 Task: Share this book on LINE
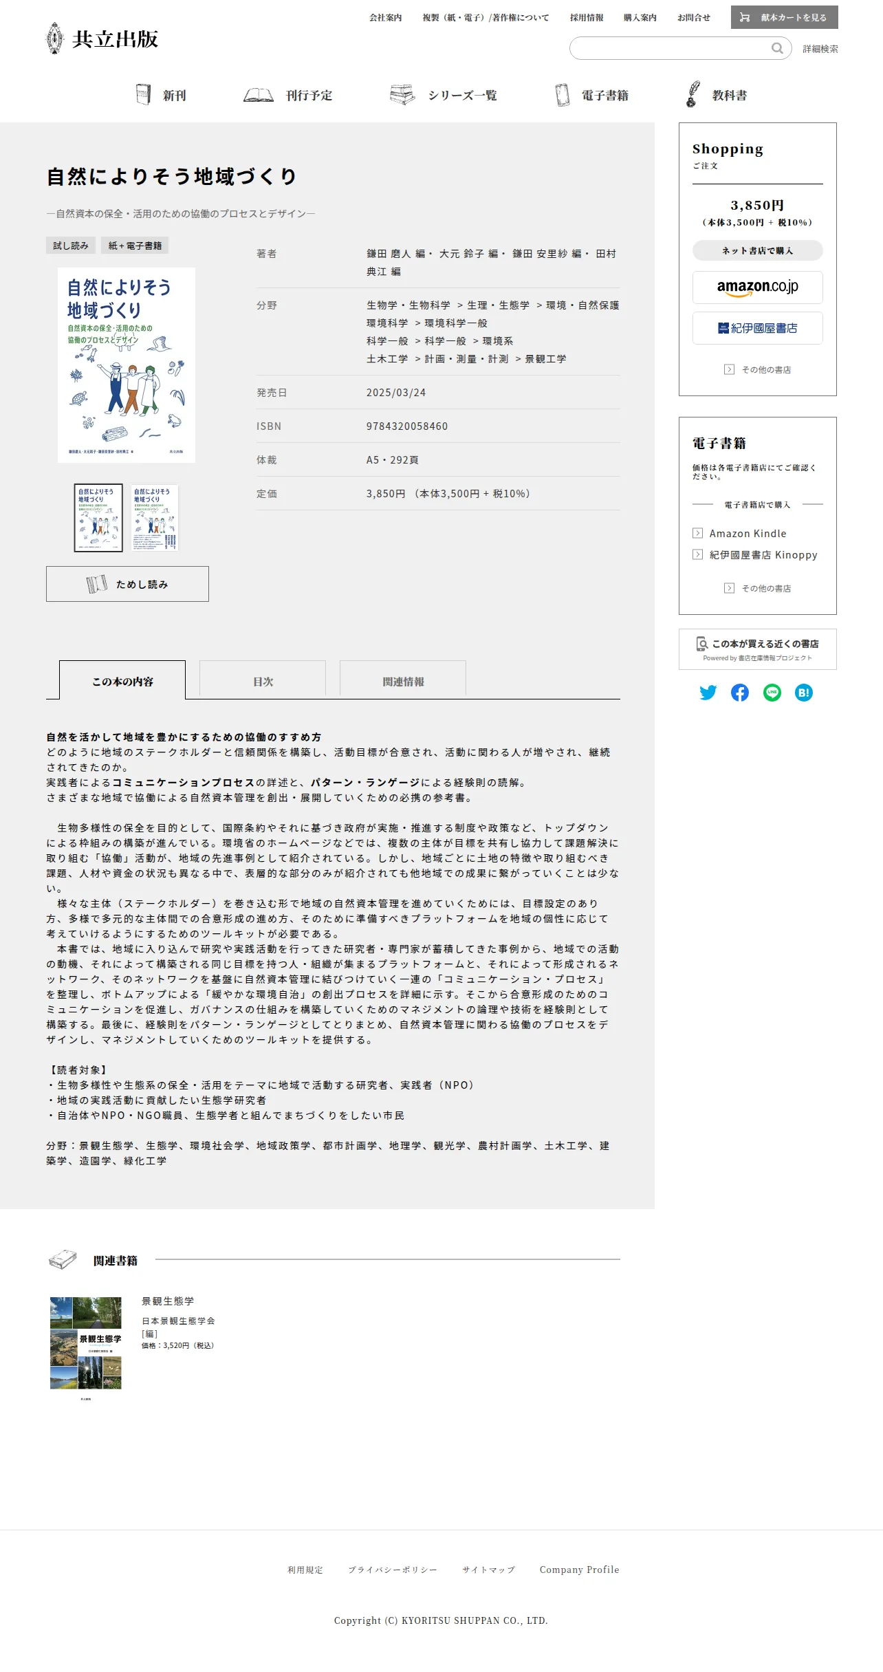pyautogui.click(x=772, y=693)
